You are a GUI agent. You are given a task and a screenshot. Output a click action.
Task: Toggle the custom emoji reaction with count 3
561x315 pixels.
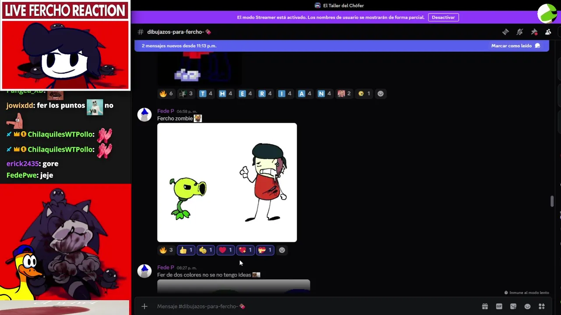pos(186,94)
